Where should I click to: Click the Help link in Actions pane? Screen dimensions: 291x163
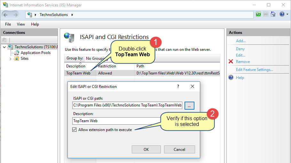(240, 78)
